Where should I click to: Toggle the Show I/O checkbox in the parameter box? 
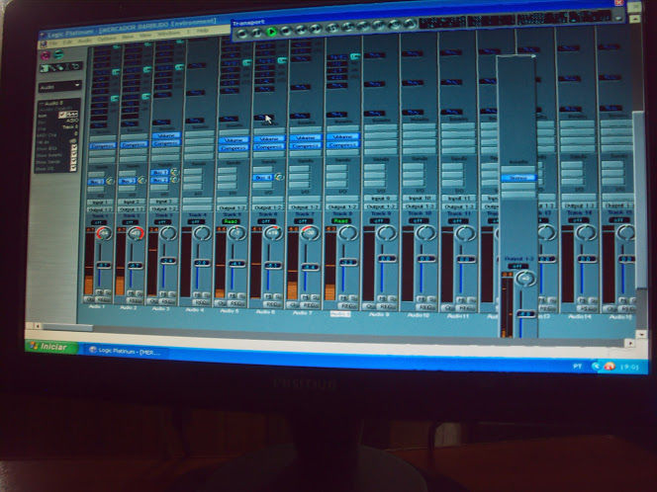tap(73, 168)
